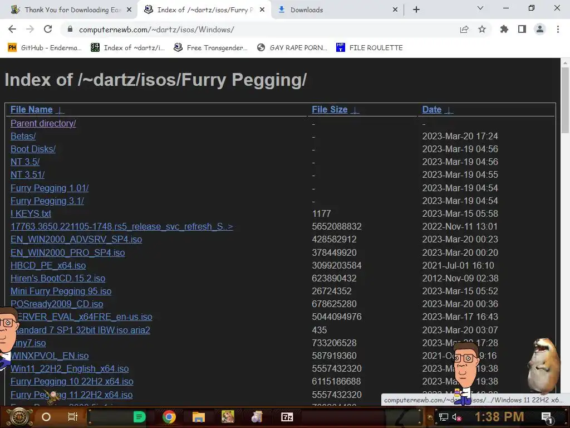Toggle the browser side panel icon
Image resolution: width=570 pixels, height=428 pixels.
522,29
